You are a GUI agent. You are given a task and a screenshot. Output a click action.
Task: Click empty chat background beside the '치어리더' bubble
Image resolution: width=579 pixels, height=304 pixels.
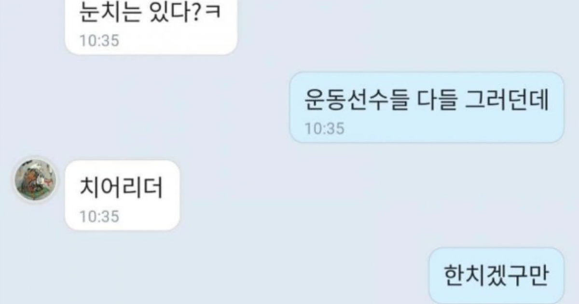pyautogui.click(x=338, y=195)
